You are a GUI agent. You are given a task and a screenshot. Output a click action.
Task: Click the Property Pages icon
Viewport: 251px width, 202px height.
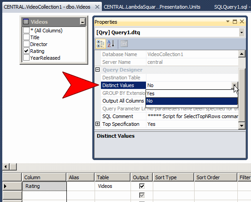point(124,44)
